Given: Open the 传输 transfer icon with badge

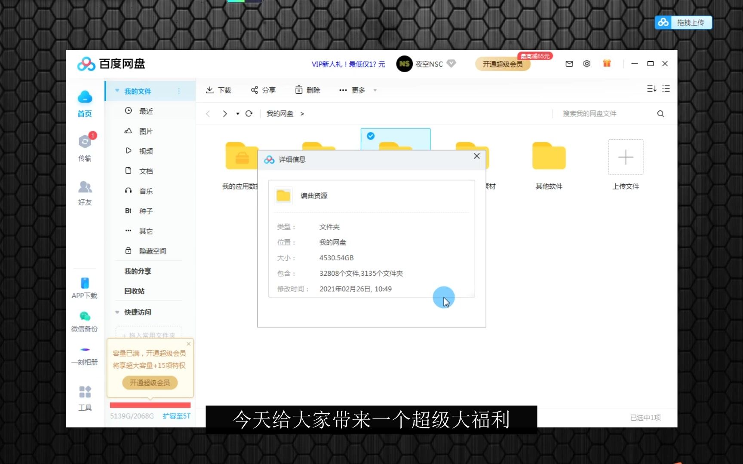Looking at the screenshot, I should (85, 147).
